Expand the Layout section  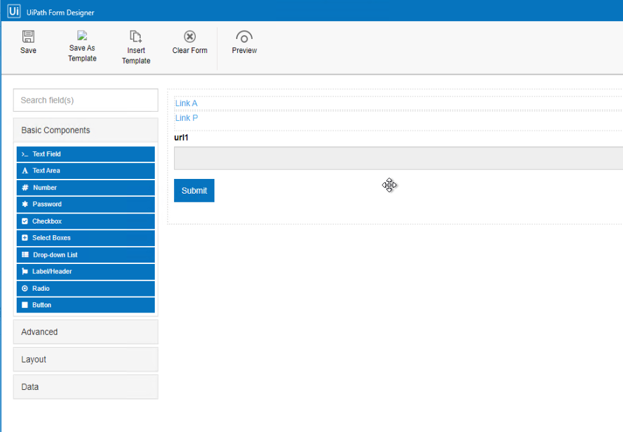(x=86, y=359)
